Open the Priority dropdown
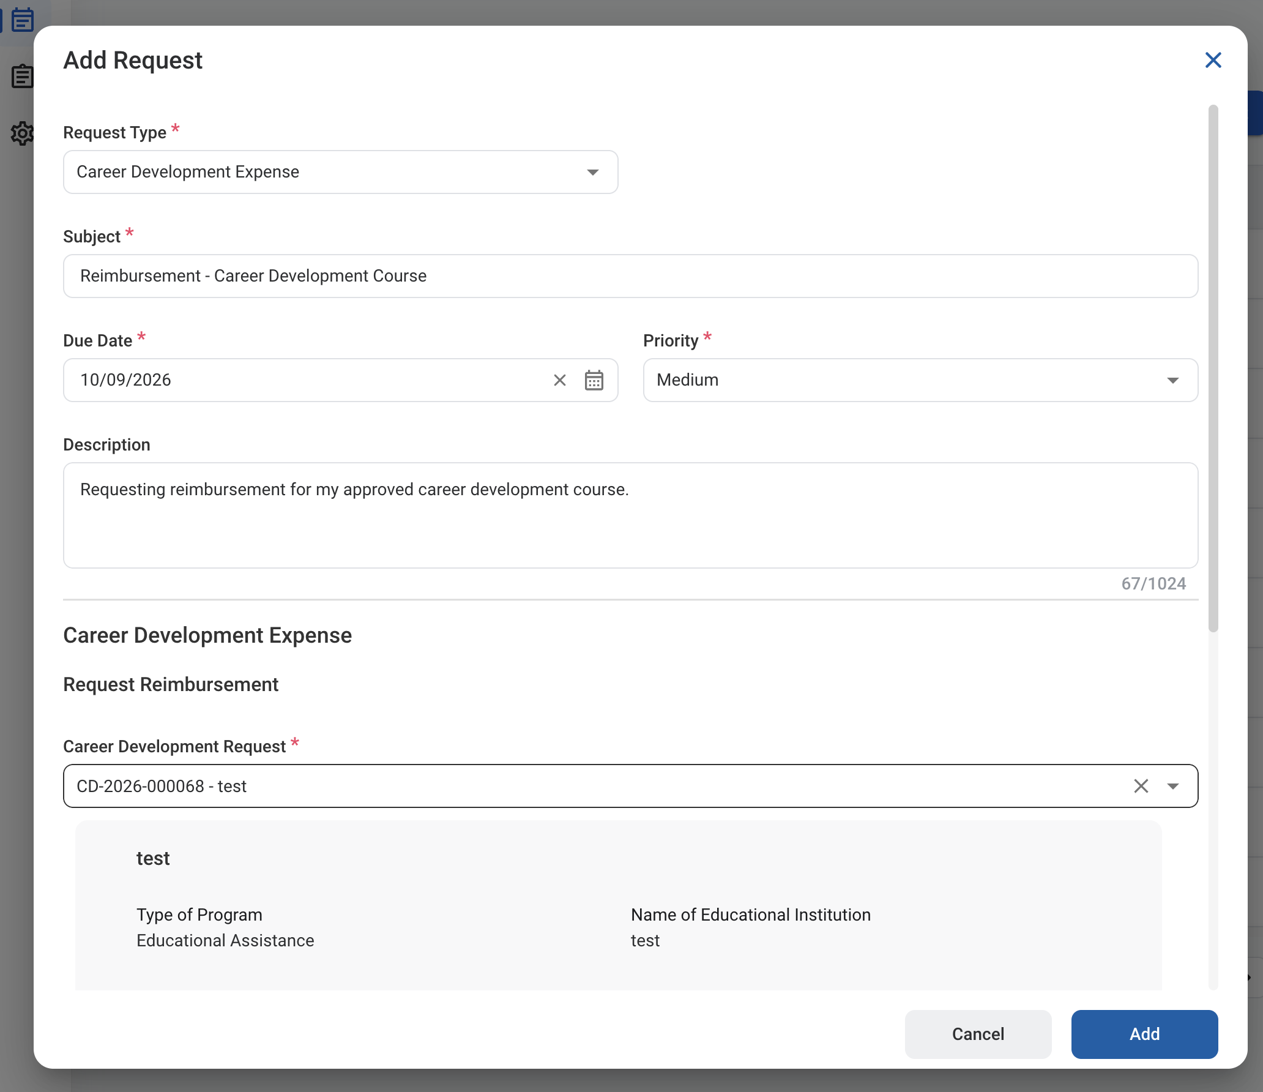This screenshot has height=1092, width=1263. click(920, 380)
